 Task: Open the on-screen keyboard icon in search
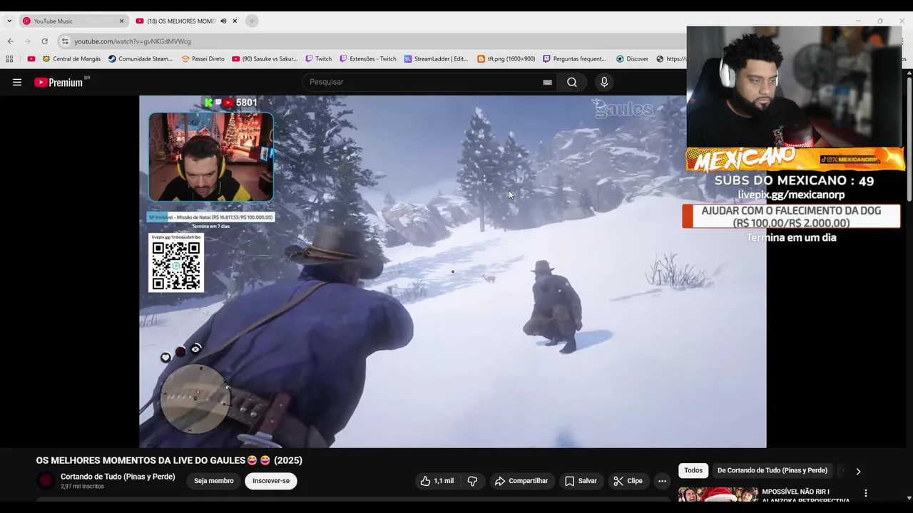(547, 82)
